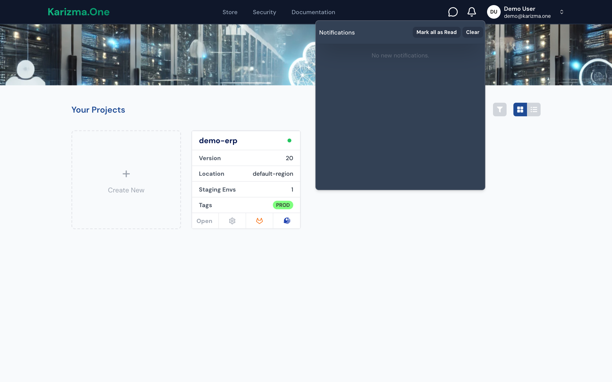This screenshot has height=382, width=612.
Task: Switch to grid view of projects
Action: [x=520, y=110]
